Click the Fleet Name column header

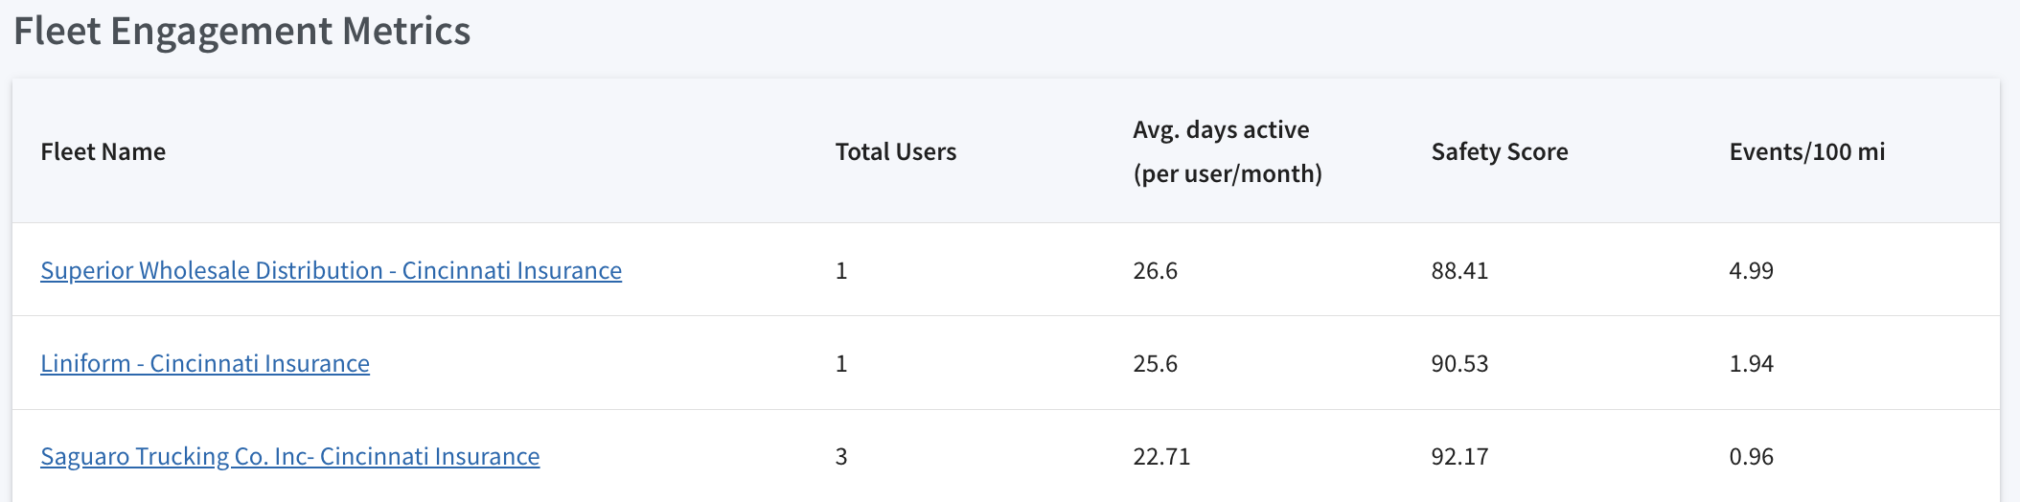[103, 151]
